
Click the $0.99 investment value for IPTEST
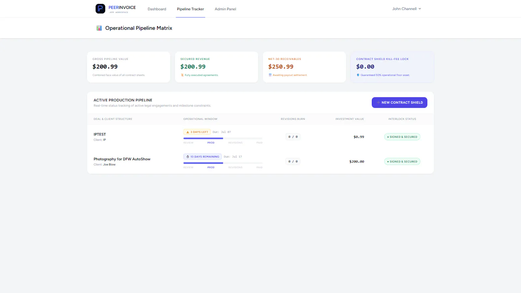[x=359, y=137]
